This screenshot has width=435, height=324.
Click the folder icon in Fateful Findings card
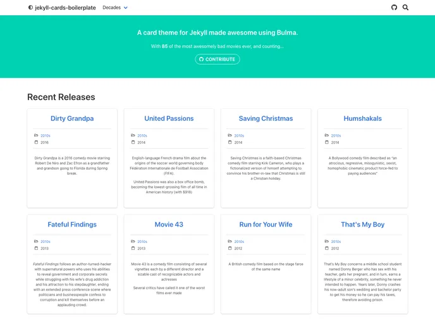pos(36,242)
